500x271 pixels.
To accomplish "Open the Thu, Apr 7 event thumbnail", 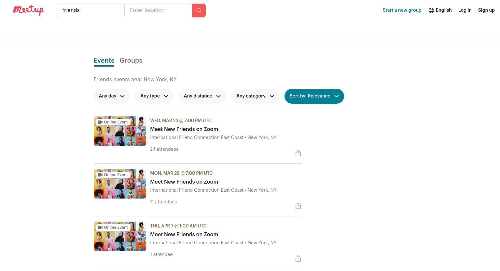I will click(120, 236).
